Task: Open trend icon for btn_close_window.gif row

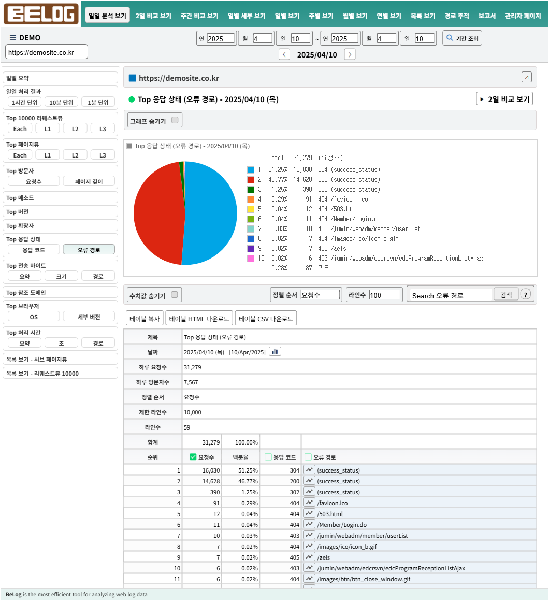Action: click(309, 579)
